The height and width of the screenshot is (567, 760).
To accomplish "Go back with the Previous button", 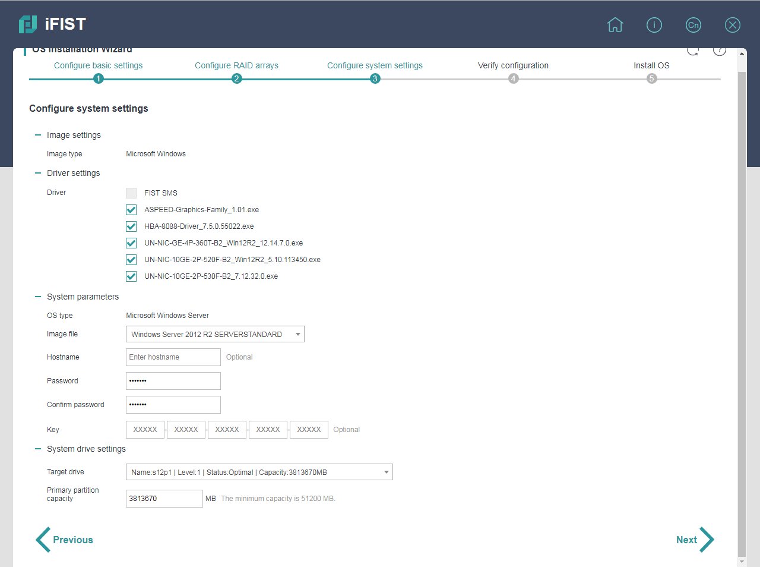I will pyautogui.click(x=65, y=540).
